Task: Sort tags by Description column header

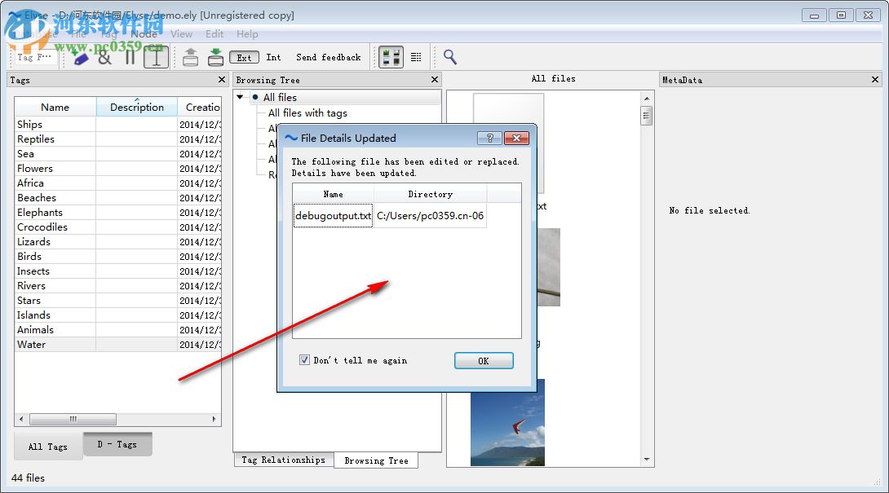Action: click(137, 107)
